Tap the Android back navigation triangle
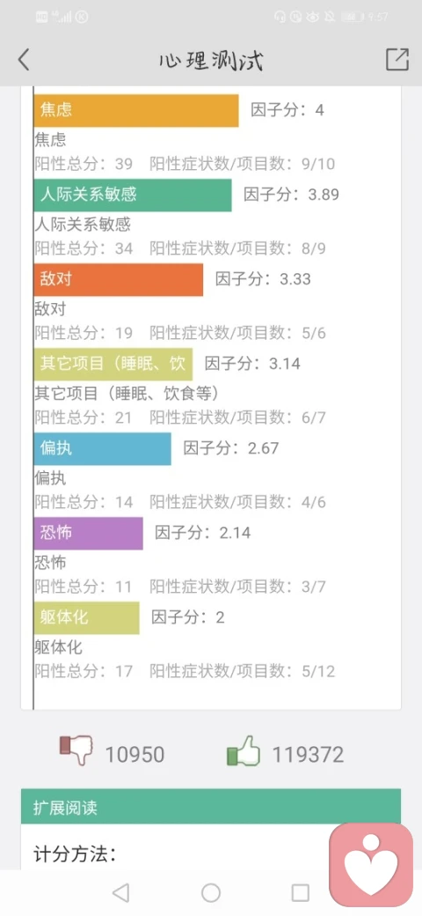 [x=120, y=892]
